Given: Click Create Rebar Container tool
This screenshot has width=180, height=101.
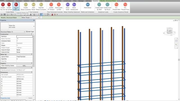Looking at the screenshot, I should [x=26, y=6].
